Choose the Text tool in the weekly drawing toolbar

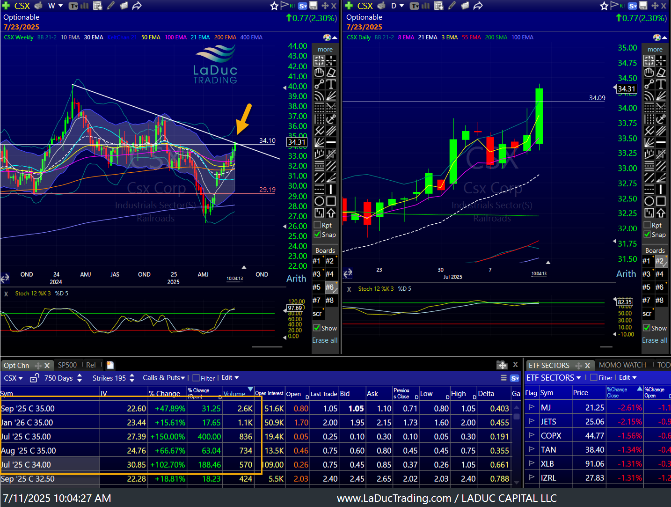[331, 84]
